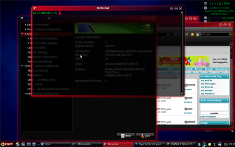This screenshot has height=147, width=235.
Task: Launch terminal emulator from panel launcher
Action: coord(29,144)
